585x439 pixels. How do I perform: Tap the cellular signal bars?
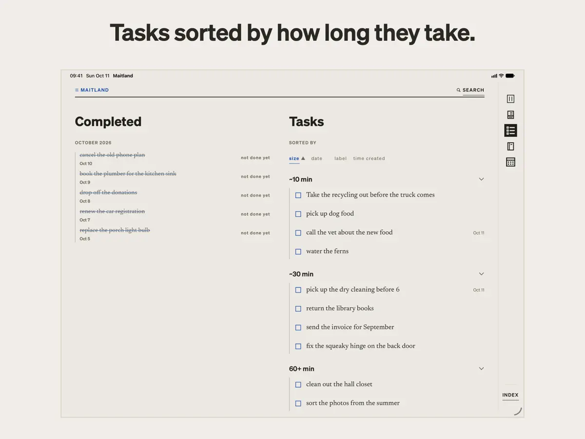(494, 76)
